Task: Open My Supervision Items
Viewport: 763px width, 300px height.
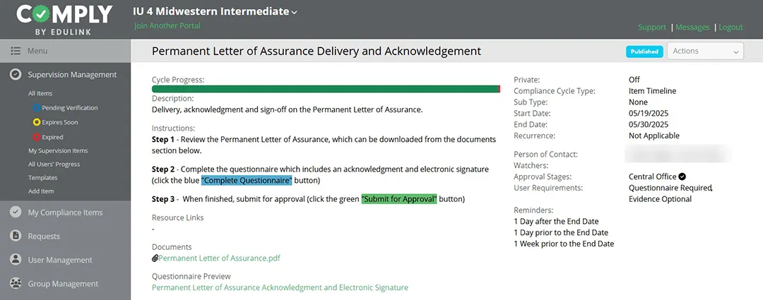Action: (x=58, y=151)
